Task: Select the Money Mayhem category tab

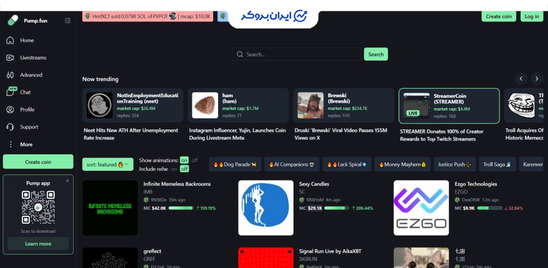Action: 401,164
